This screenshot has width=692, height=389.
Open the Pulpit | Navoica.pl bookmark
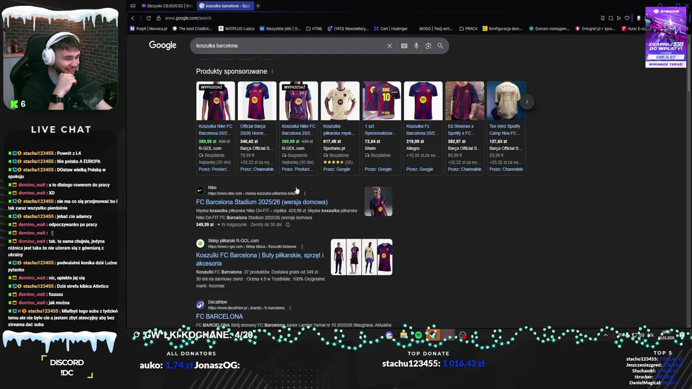(149, 29)
